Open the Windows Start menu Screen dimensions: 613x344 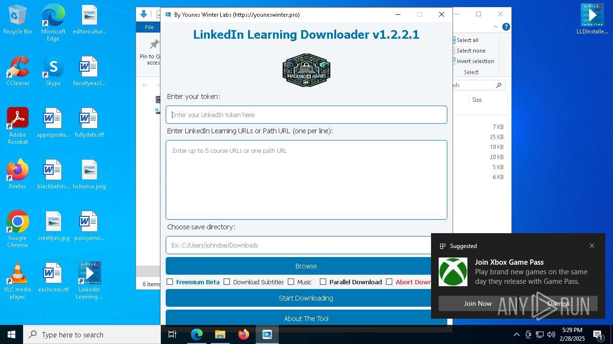point(11,334)
